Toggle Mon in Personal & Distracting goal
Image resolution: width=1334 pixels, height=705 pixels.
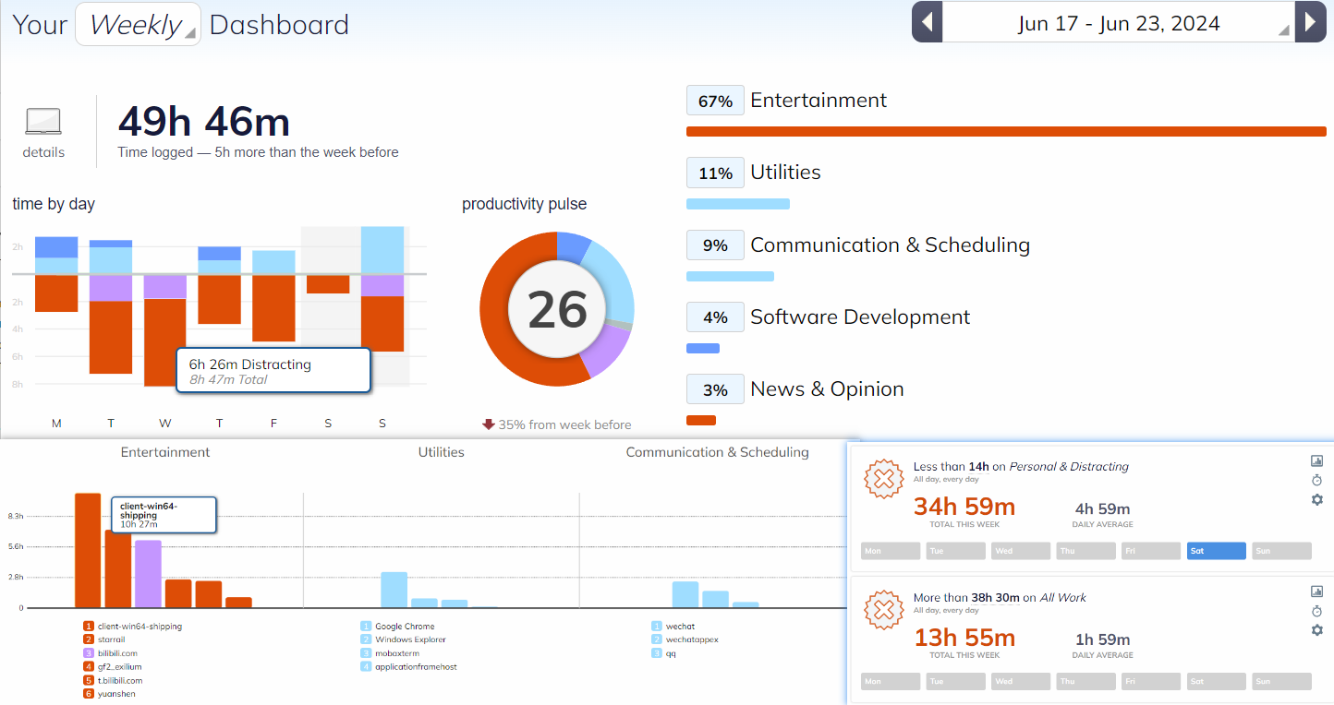(x=890, y=551)
